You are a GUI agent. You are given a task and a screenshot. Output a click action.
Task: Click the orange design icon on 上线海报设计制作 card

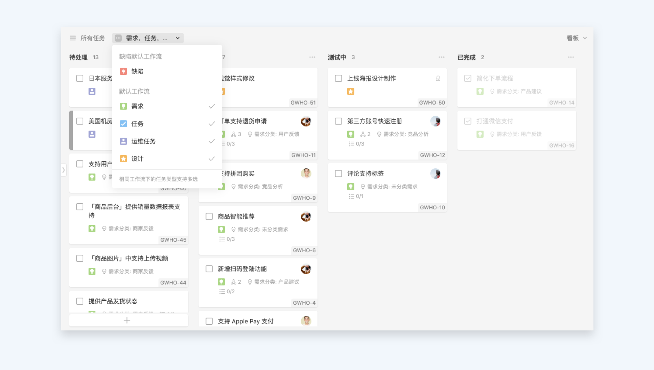click(x=351, y=92)
